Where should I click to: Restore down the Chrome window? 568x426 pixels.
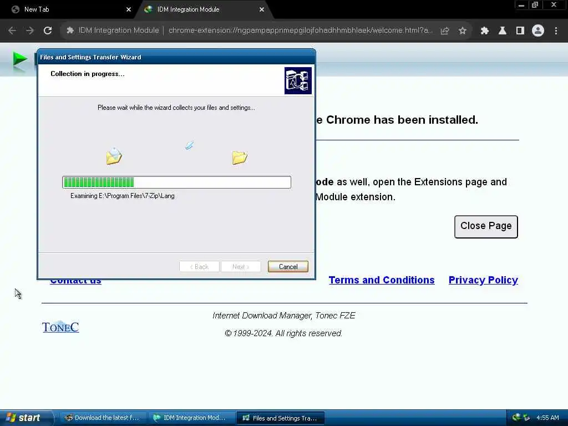(535, 5)
